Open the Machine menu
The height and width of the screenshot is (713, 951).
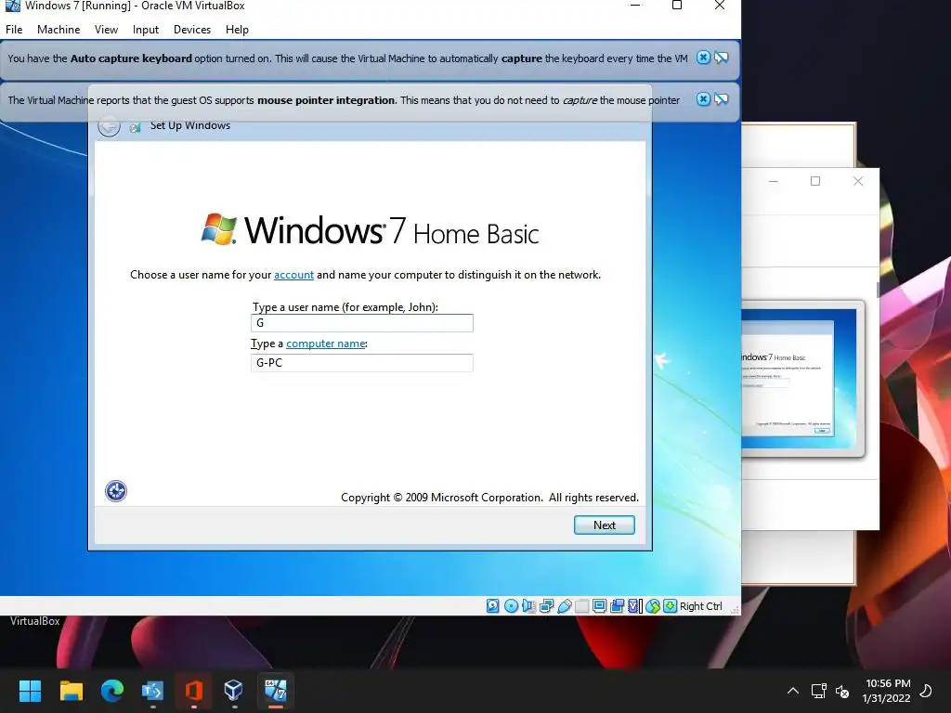point(59,29)
